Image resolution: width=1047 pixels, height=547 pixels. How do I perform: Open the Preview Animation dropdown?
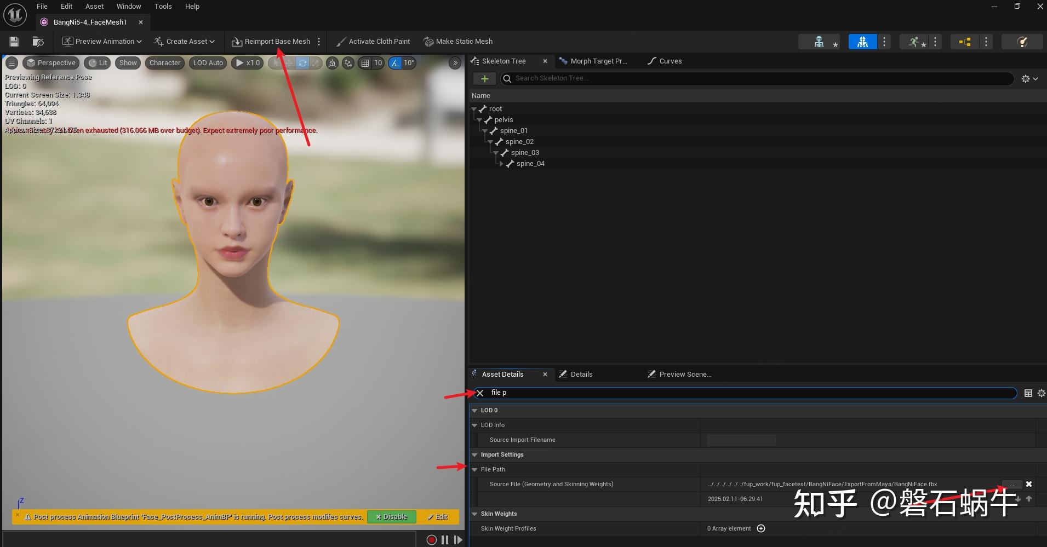(x=102, y=42)
